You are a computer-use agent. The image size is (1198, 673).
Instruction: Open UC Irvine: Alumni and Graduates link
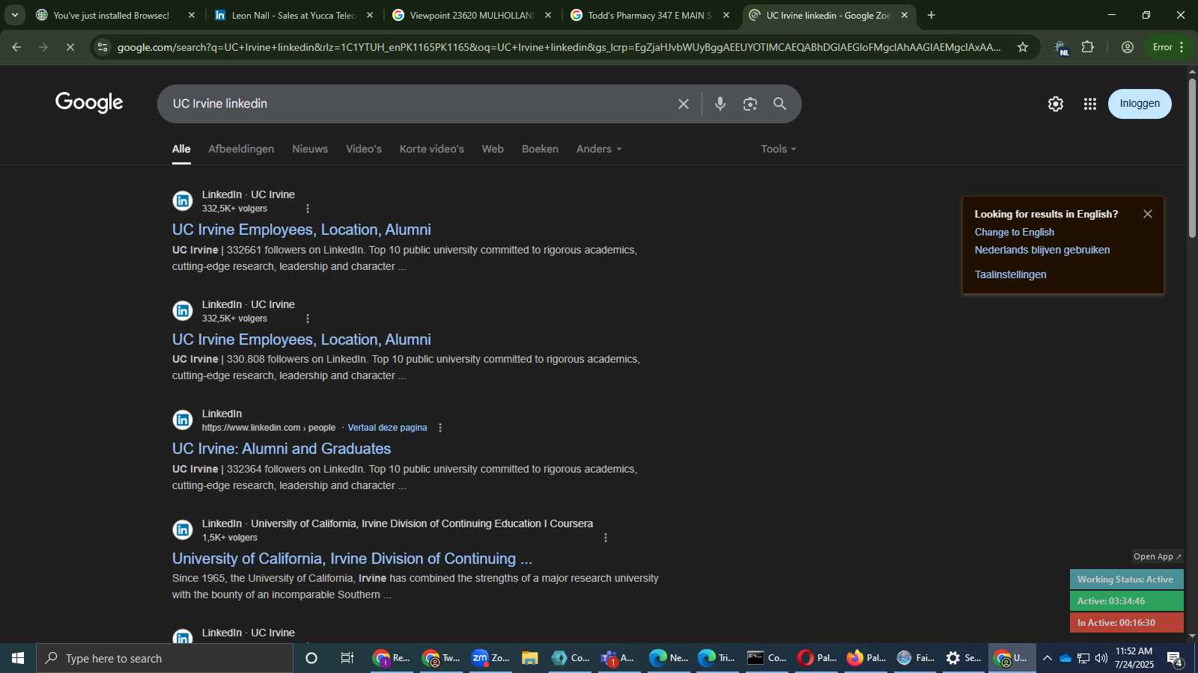click(x=282, y=449)
